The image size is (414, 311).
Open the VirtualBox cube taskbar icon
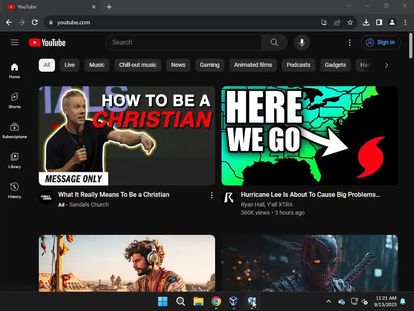[x=233, y=301]
